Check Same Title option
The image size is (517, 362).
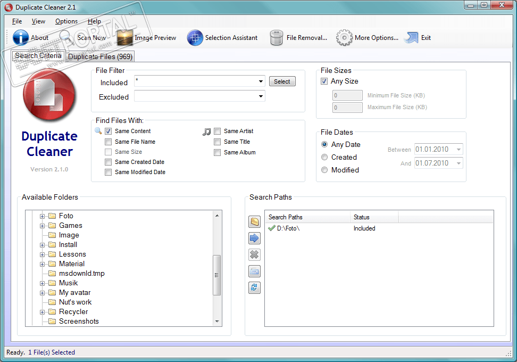[x=218, y=142]
